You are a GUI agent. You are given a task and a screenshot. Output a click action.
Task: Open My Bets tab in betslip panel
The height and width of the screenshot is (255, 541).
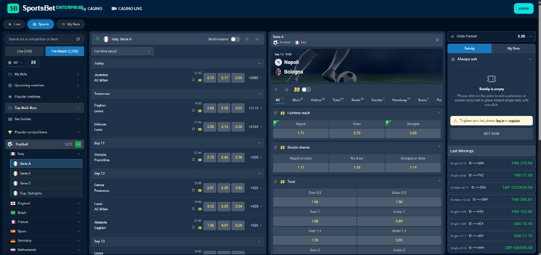coord(514,48)
